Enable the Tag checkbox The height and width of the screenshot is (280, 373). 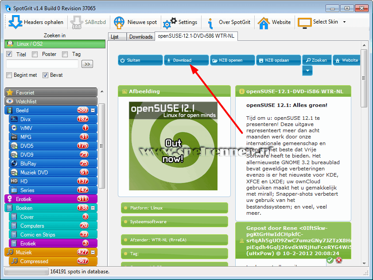click(65, 54)
